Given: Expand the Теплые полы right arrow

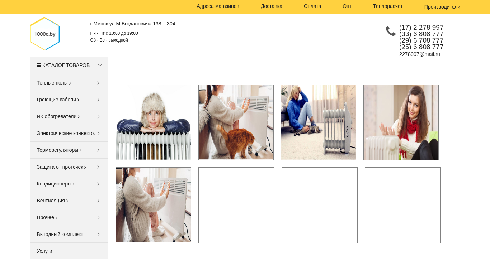Looking at the screenshot, I should [x=98, y=83].
